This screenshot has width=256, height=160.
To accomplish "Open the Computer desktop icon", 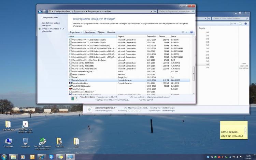I will pyautogui.click(x=9, y=142).
